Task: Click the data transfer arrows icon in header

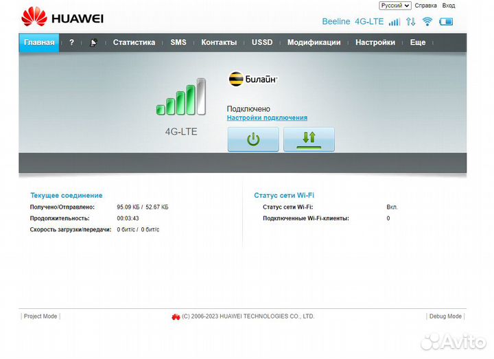Action: [x=410, y=21]
